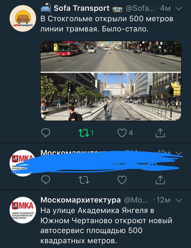
Task: Undo the green retweet on Sofa Transport tweet
Action: 84,133
